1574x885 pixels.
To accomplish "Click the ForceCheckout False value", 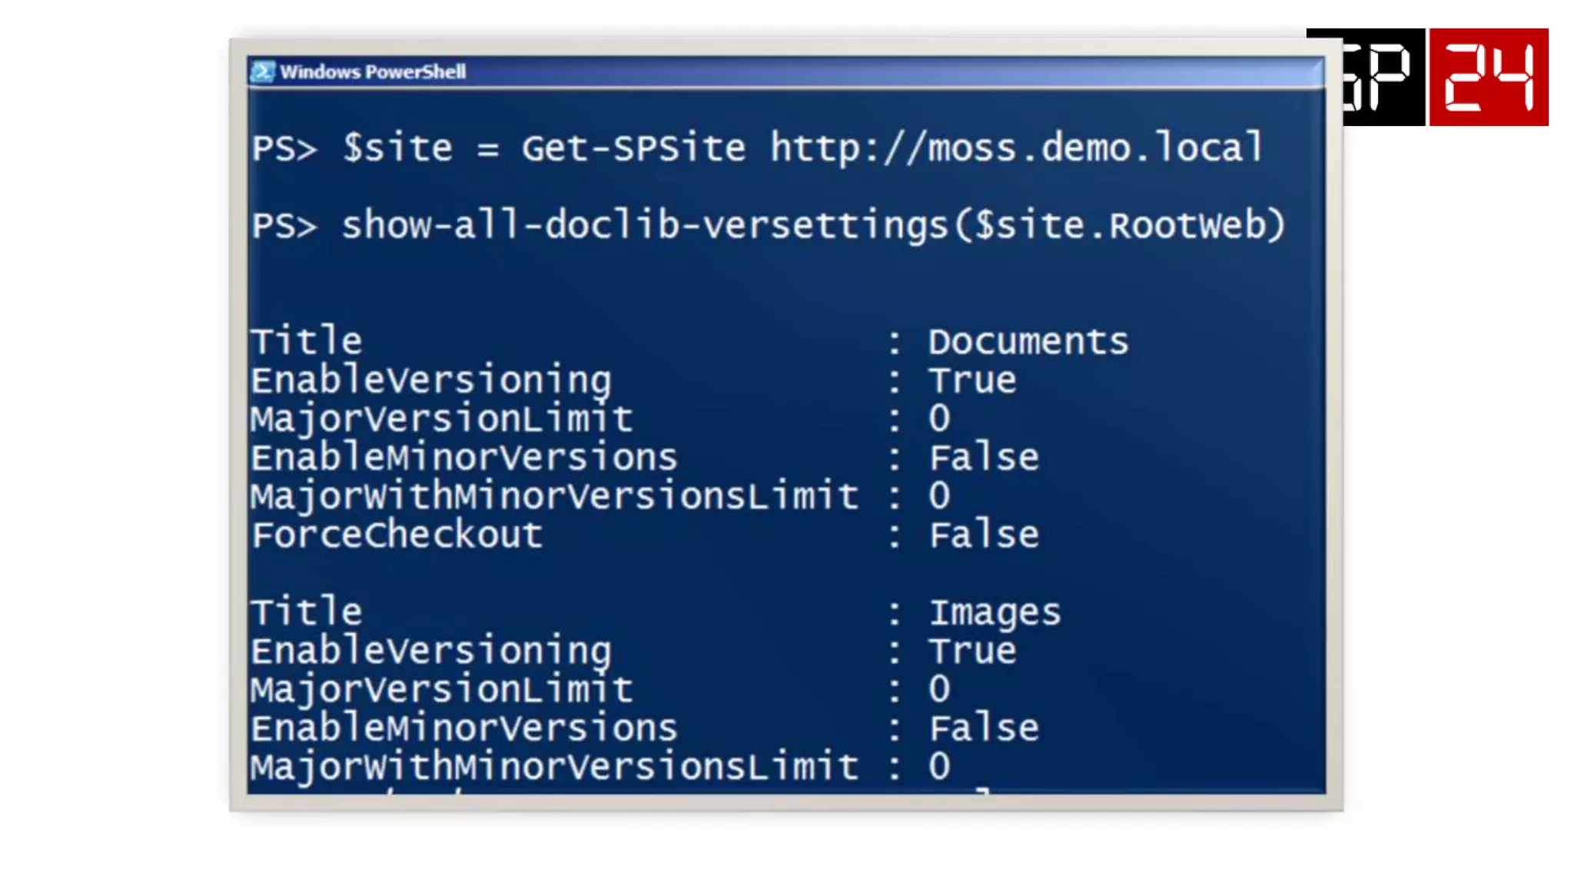I will coord(984,535).
